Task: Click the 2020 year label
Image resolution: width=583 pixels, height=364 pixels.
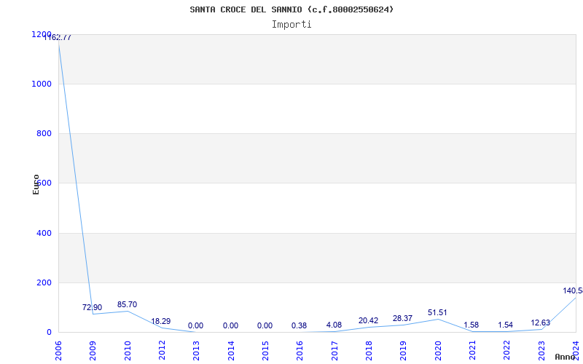Action: pos(438,351)
